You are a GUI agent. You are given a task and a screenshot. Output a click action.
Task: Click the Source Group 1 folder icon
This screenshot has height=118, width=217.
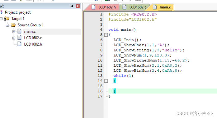coord(13,25)
